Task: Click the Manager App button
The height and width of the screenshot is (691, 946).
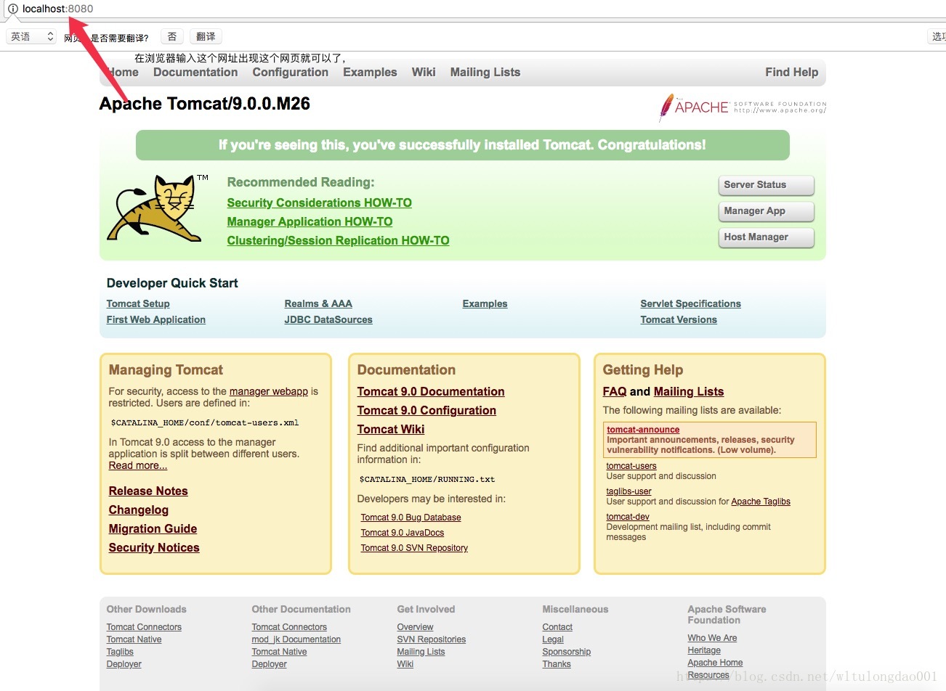Action: click(x=767, y=211)
